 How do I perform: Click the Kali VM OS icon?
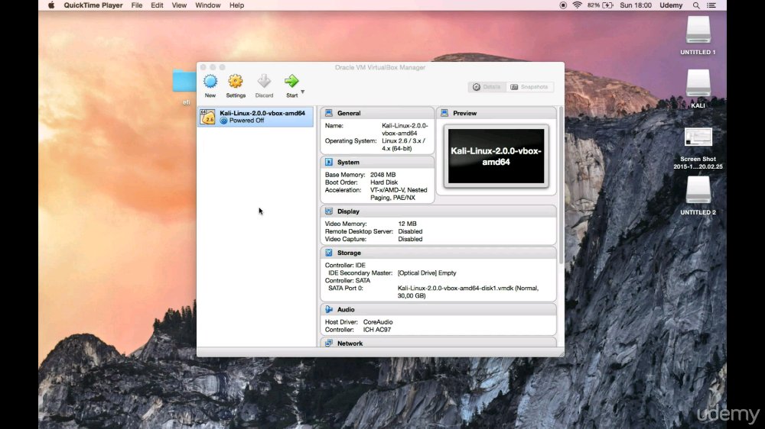click(x=208, y=117)
